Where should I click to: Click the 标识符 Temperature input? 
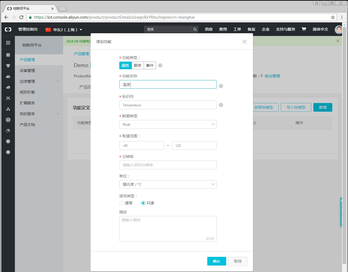168,105
